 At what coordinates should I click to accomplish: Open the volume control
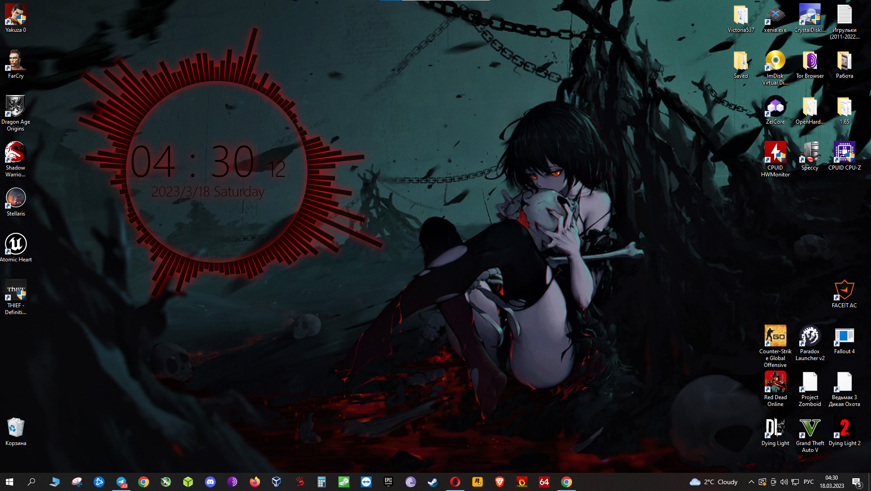tap(784, 482)
